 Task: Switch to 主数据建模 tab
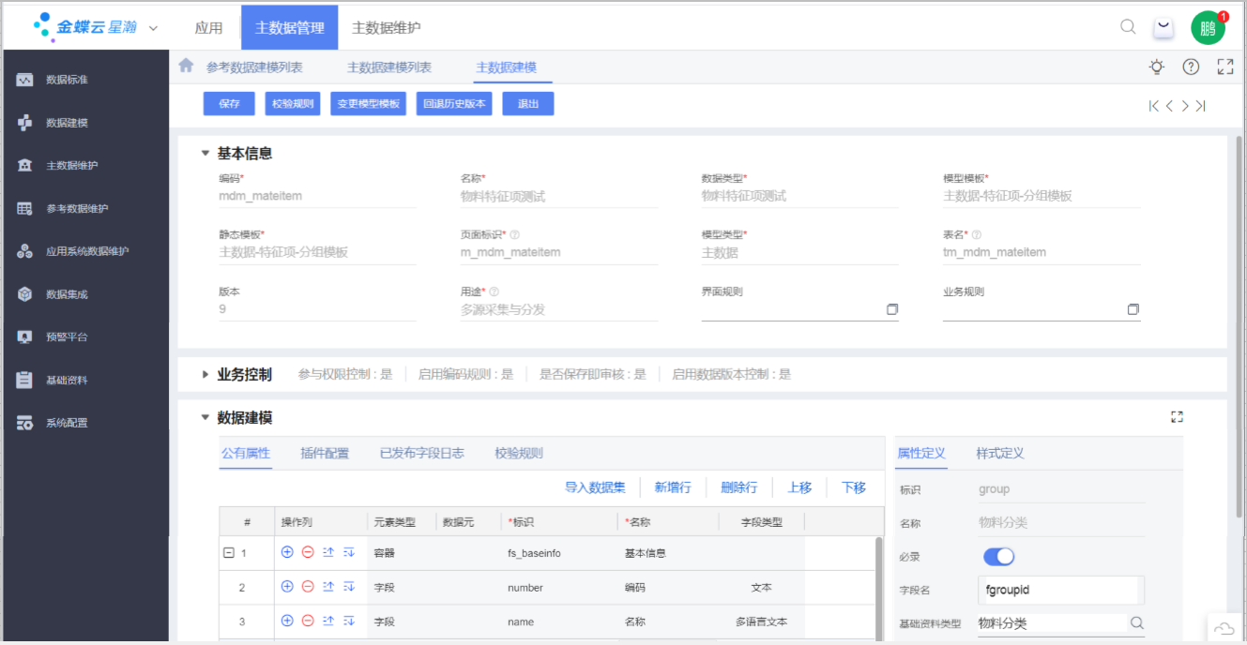click(x=507, y=67)
